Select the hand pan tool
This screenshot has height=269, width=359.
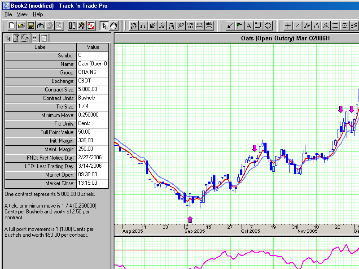114,26
